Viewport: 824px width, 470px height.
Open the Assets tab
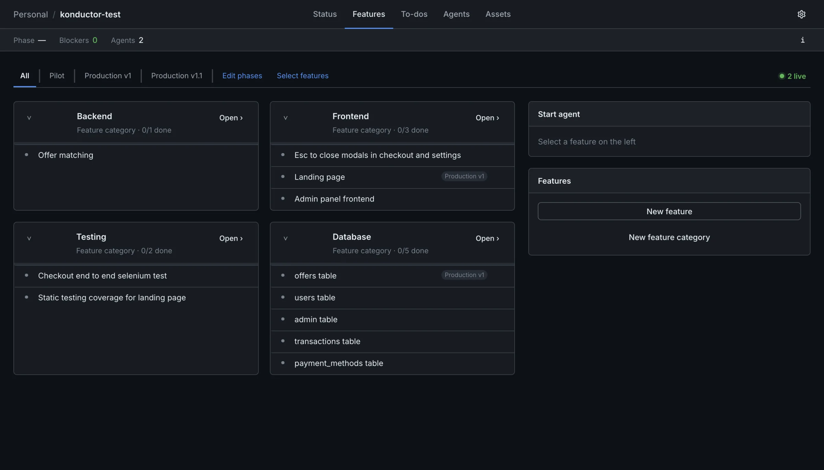pyautogui.click(x=498, y=14)
